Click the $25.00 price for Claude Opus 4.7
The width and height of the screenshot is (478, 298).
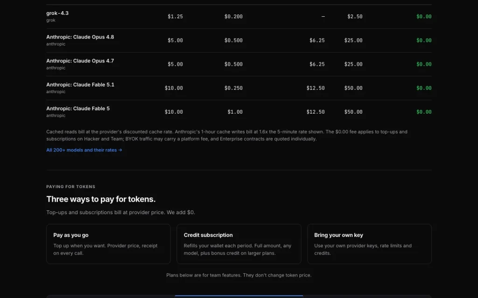point(353,64)
